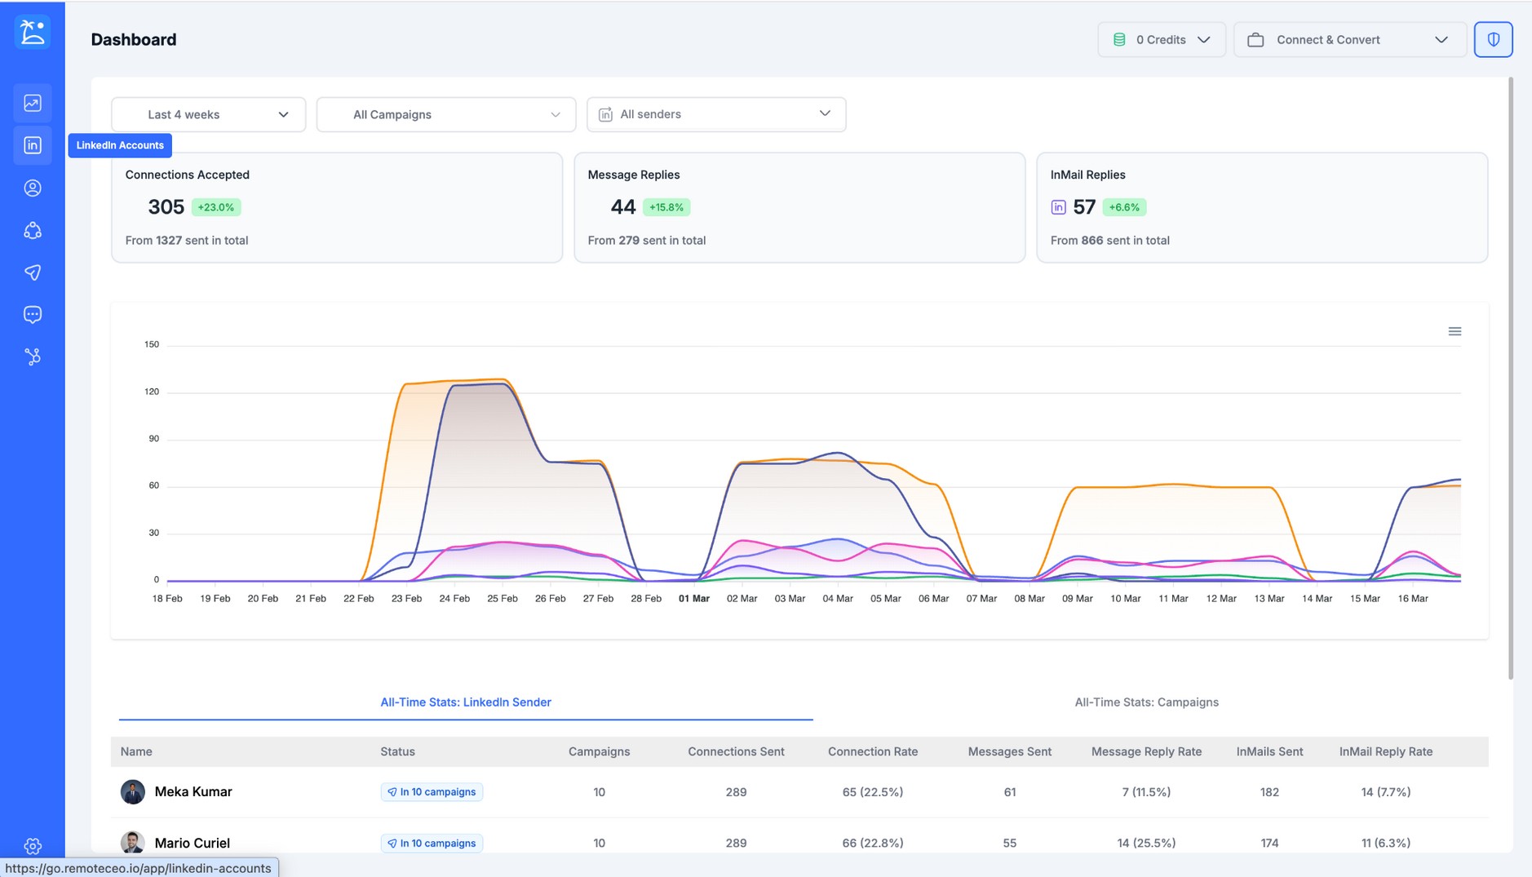Click the Message Reply Rate column header
The height and width of the screenshot is (877, 1532).
[x=1146, y=751]
